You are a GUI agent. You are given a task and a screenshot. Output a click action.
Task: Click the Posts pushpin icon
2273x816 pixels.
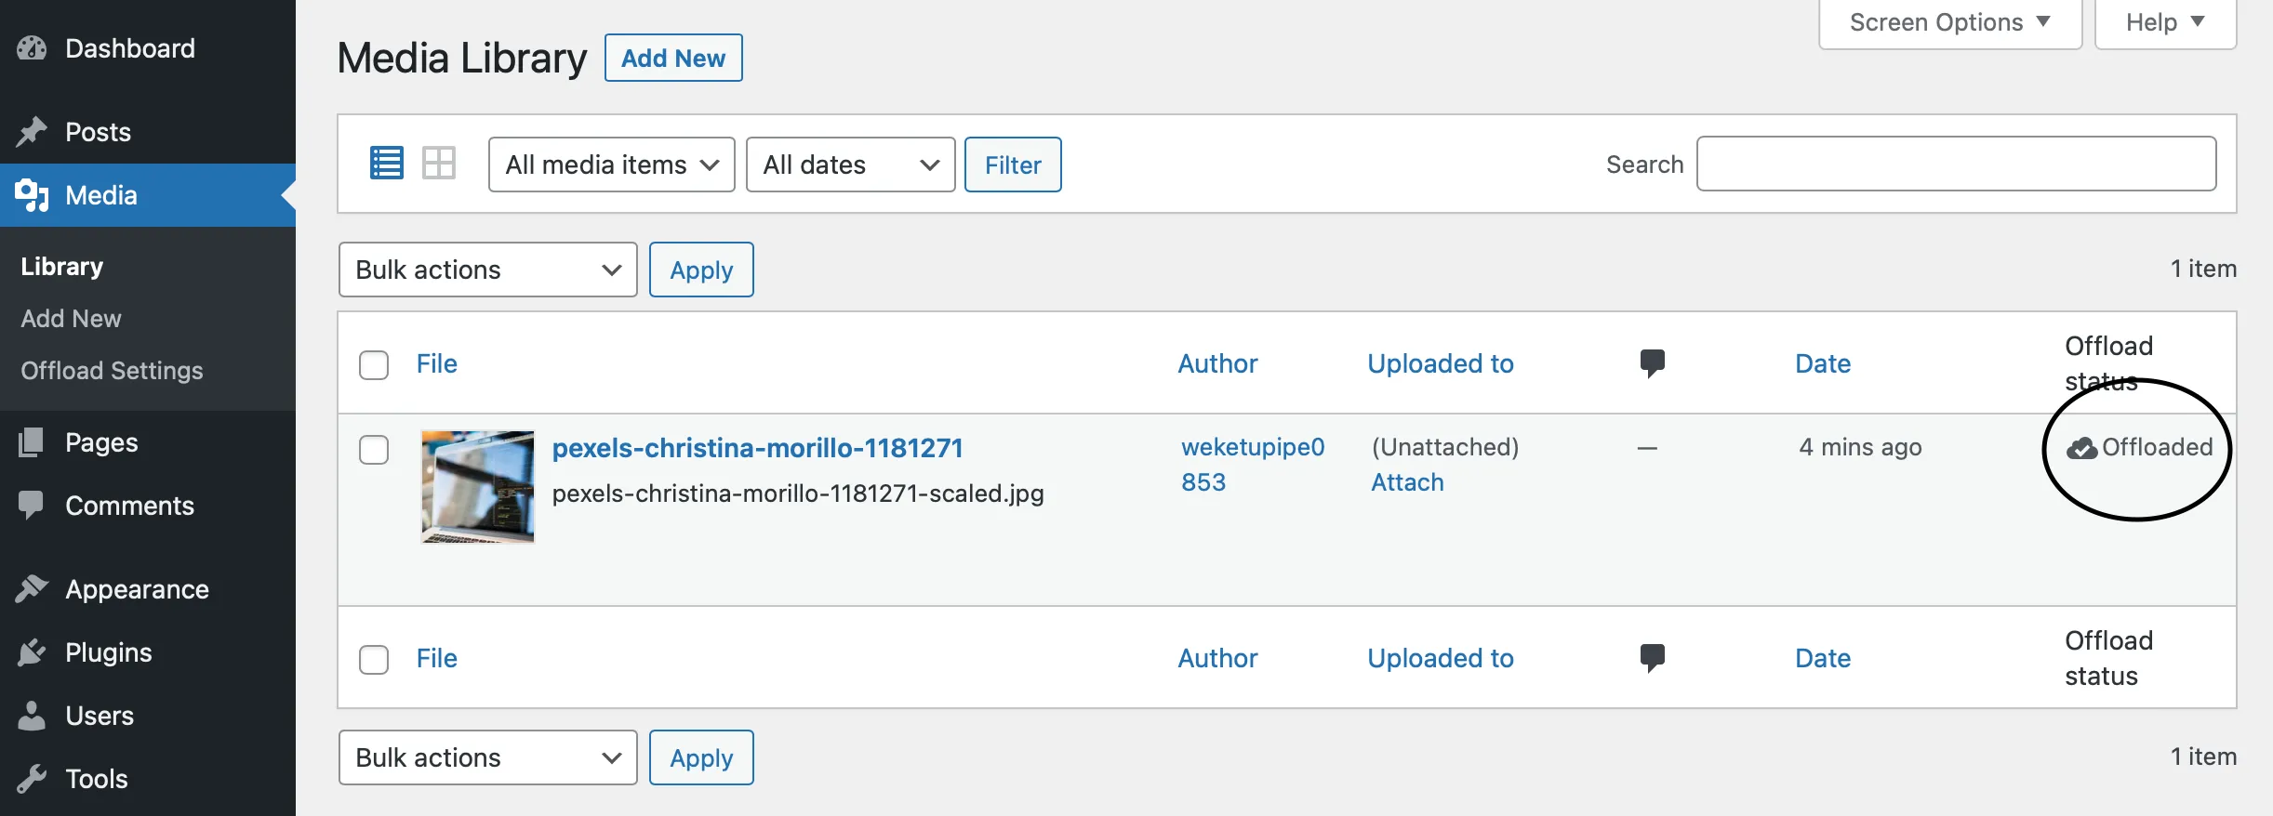(x=32, y=132)
